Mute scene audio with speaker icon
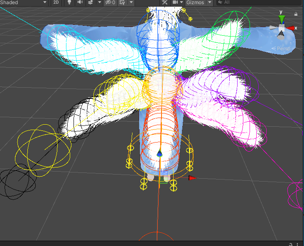This screenshot has height=246, width=304. [80, 2]
